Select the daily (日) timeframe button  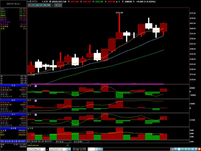52,5
